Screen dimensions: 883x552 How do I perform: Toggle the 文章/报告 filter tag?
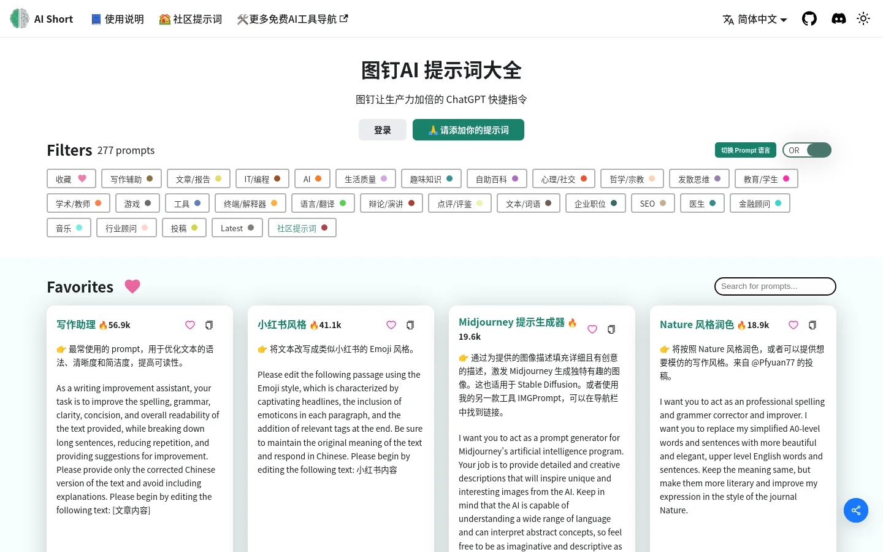(x=199, y=178)
